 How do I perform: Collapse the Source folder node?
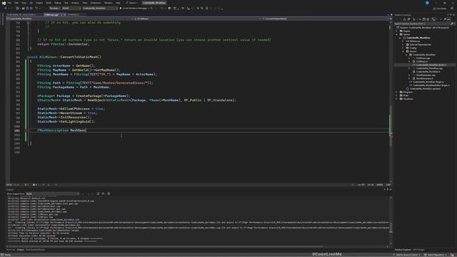pyautogui.click(x=403, y=51)
